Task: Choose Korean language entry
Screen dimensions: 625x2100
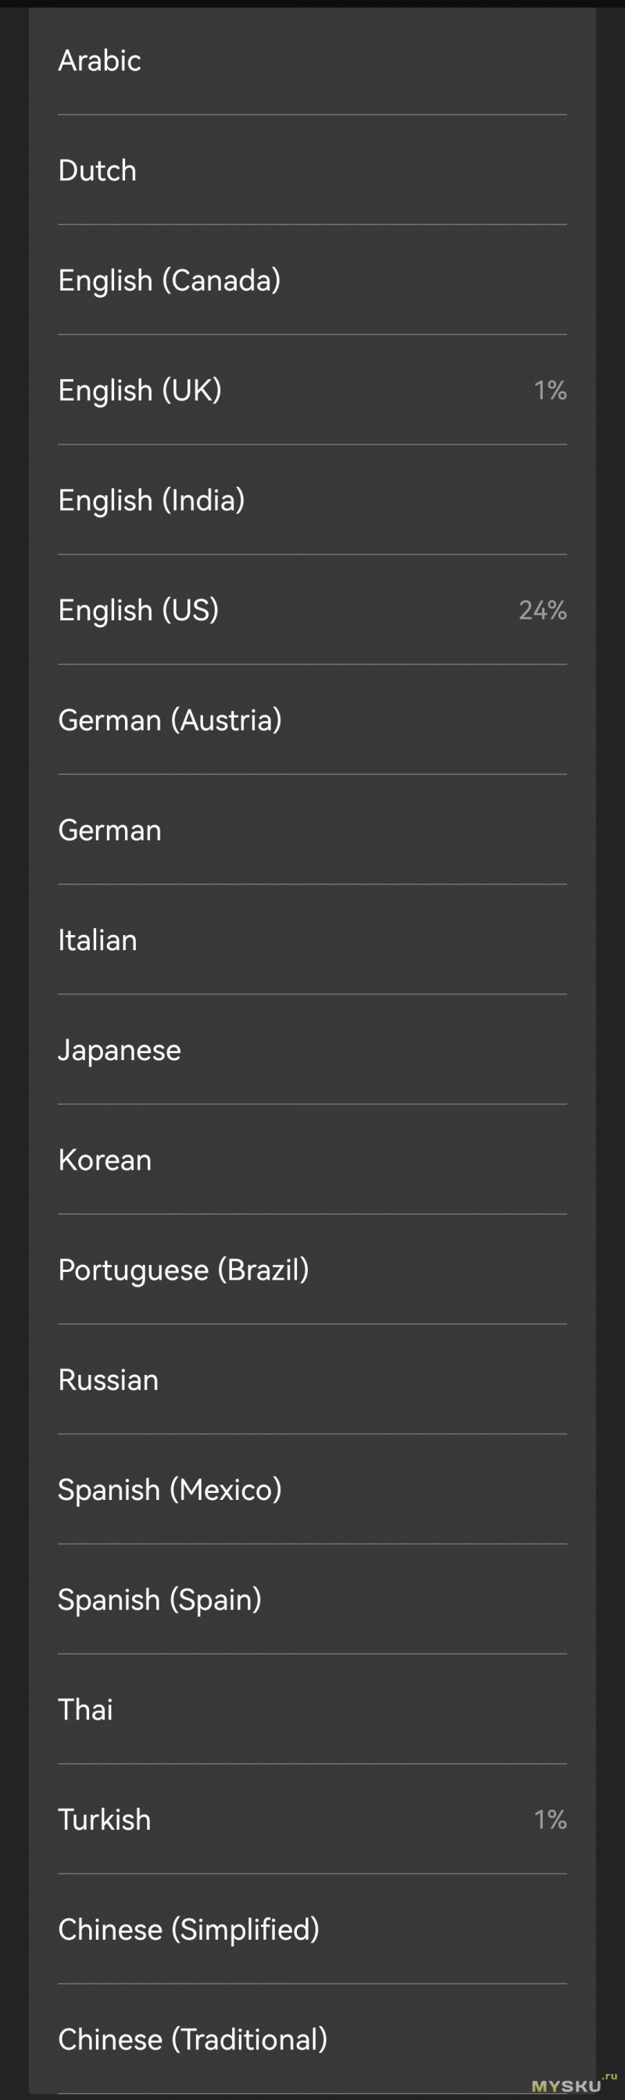Action: 312,1160
